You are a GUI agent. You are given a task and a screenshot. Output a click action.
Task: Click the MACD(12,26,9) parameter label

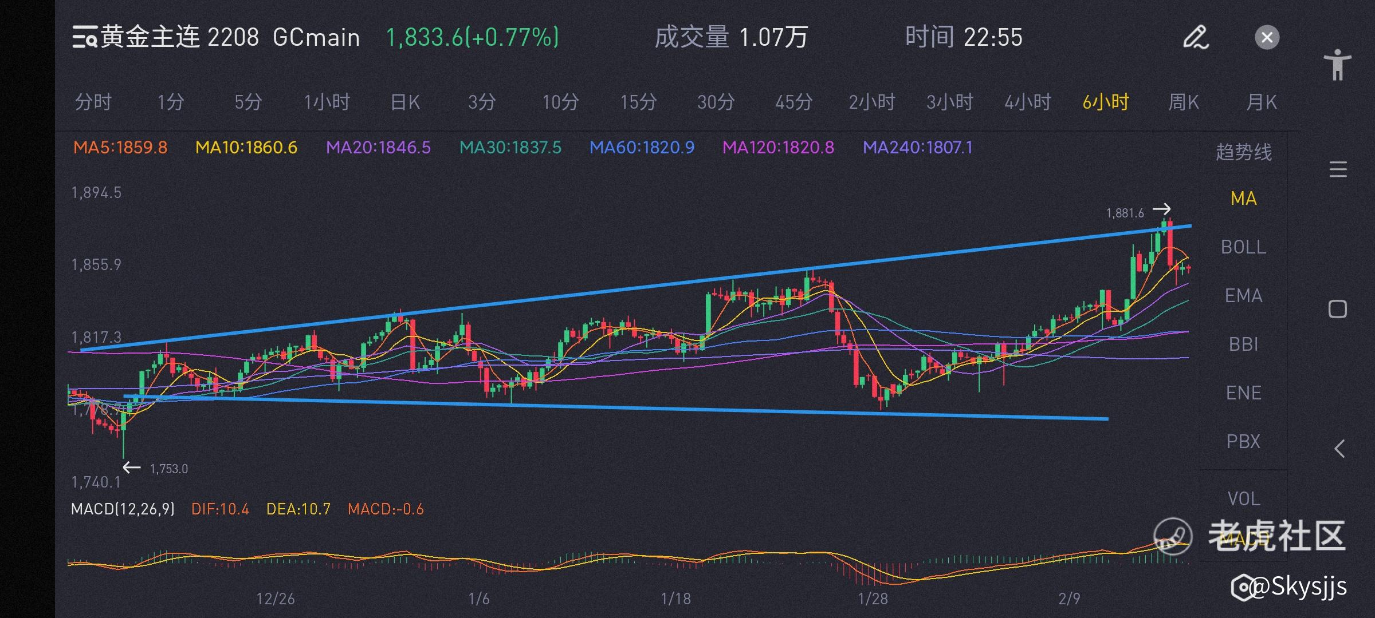pos(123,509)
